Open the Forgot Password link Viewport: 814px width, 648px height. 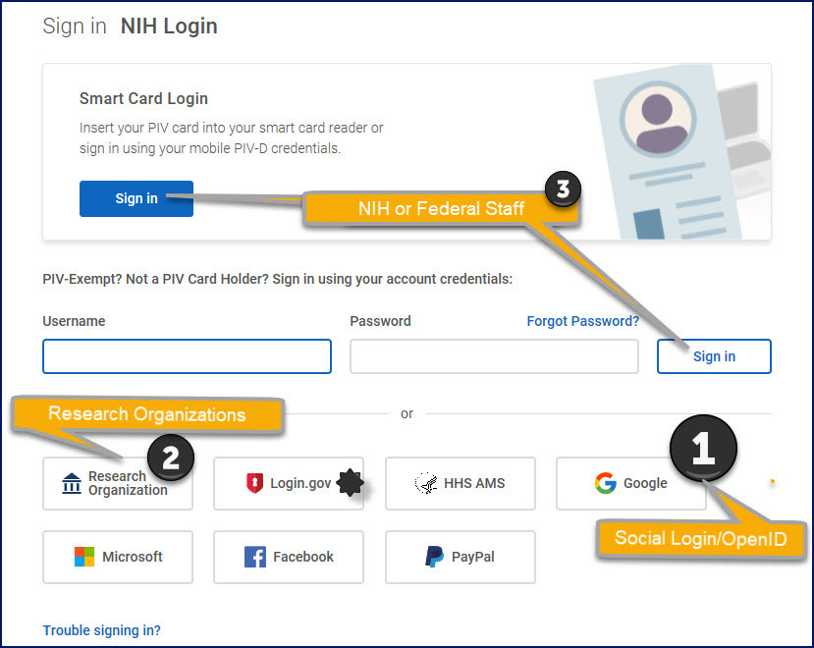click(582, 321)
